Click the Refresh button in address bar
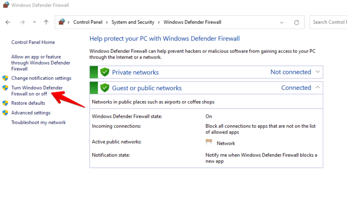347x199 pixels. (296, 22)
